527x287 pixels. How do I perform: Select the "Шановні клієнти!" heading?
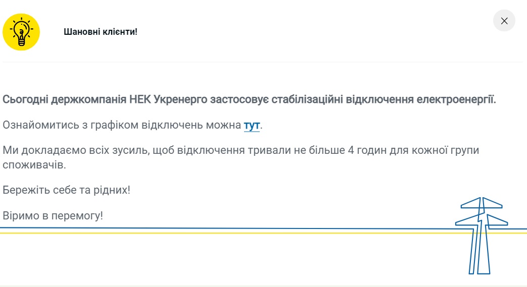[101, 32]
